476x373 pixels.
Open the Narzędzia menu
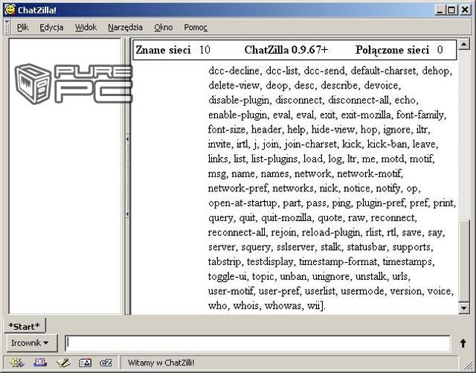pyautogui.click(x=125, y=27)
